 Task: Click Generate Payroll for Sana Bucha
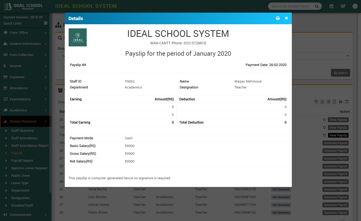click(x=336, y=190)
